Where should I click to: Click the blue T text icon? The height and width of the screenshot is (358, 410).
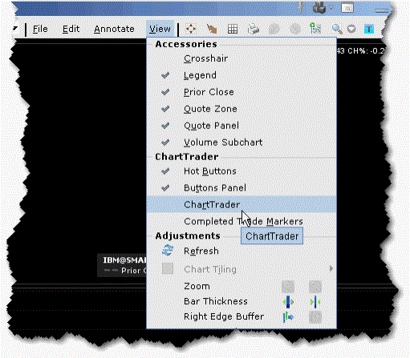point(369,29)
